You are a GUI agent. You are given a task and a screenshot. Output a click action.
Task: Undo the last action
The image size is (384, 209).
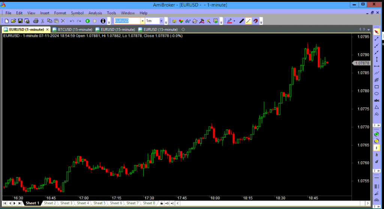[72, 21]
